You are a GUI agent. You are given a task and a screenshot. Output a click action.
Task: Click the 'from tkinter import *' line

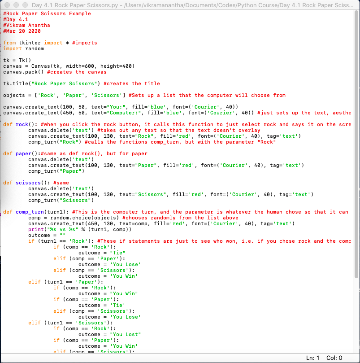(x=50, y=43)
